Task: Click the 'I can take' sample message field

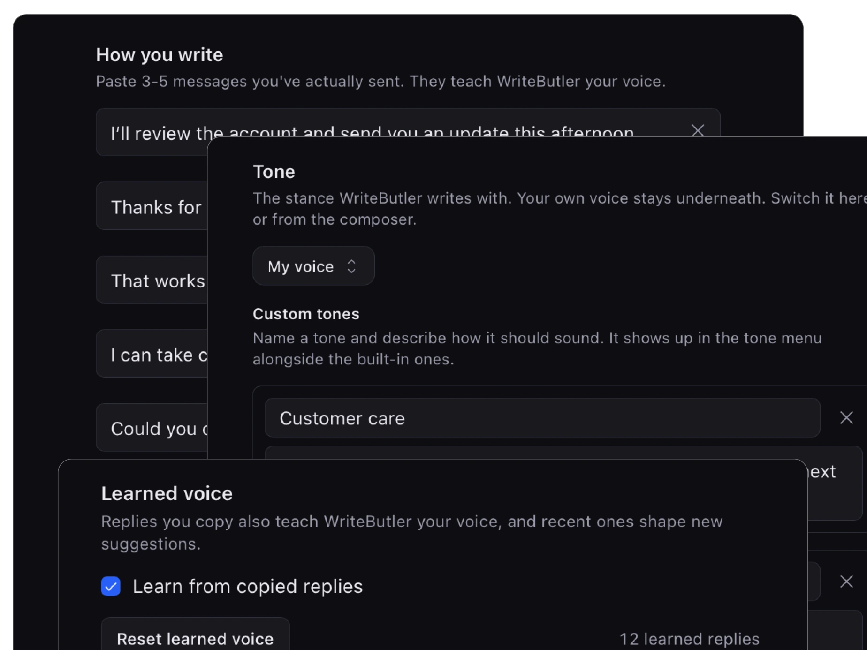Action: [x=152, y=354]
